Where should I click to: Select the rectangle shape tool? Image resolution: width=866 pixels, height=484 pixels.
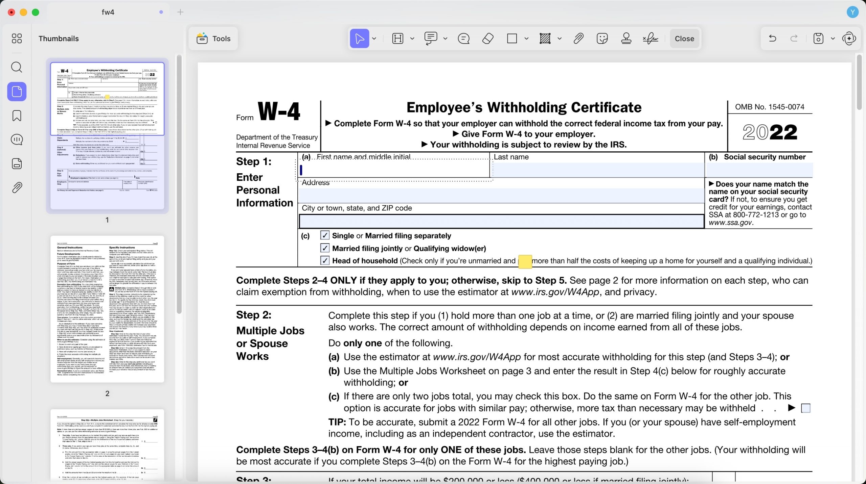pyautogui.click(x=512, y=39)
